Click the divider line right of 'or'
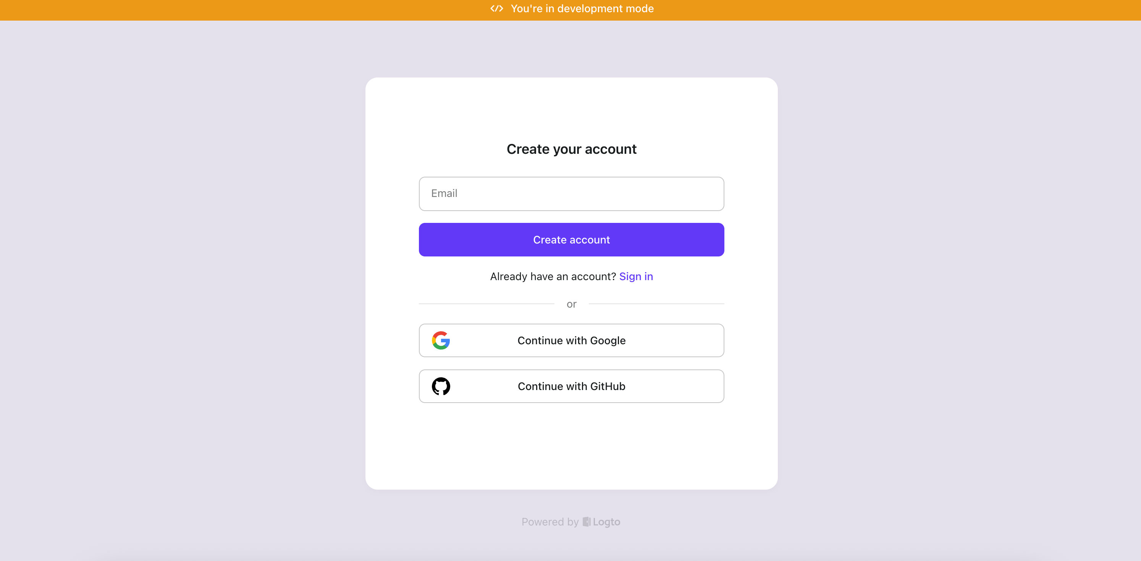1141x561 pixels. coord(656,304)
